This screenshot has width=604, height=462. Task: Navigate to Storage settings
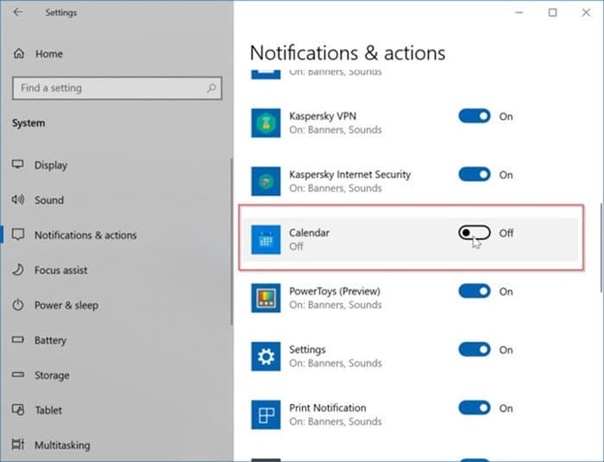(x=52, y=376)
